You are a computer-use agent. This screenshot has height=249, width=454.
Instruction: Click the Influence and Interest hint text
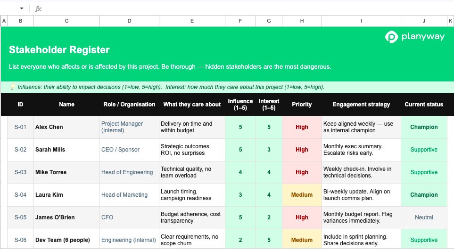coord(171,87)
